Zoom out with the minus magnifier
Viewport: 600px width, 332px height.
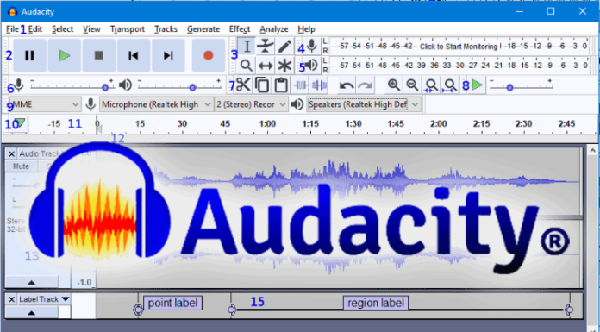click(x=412, y=85)
